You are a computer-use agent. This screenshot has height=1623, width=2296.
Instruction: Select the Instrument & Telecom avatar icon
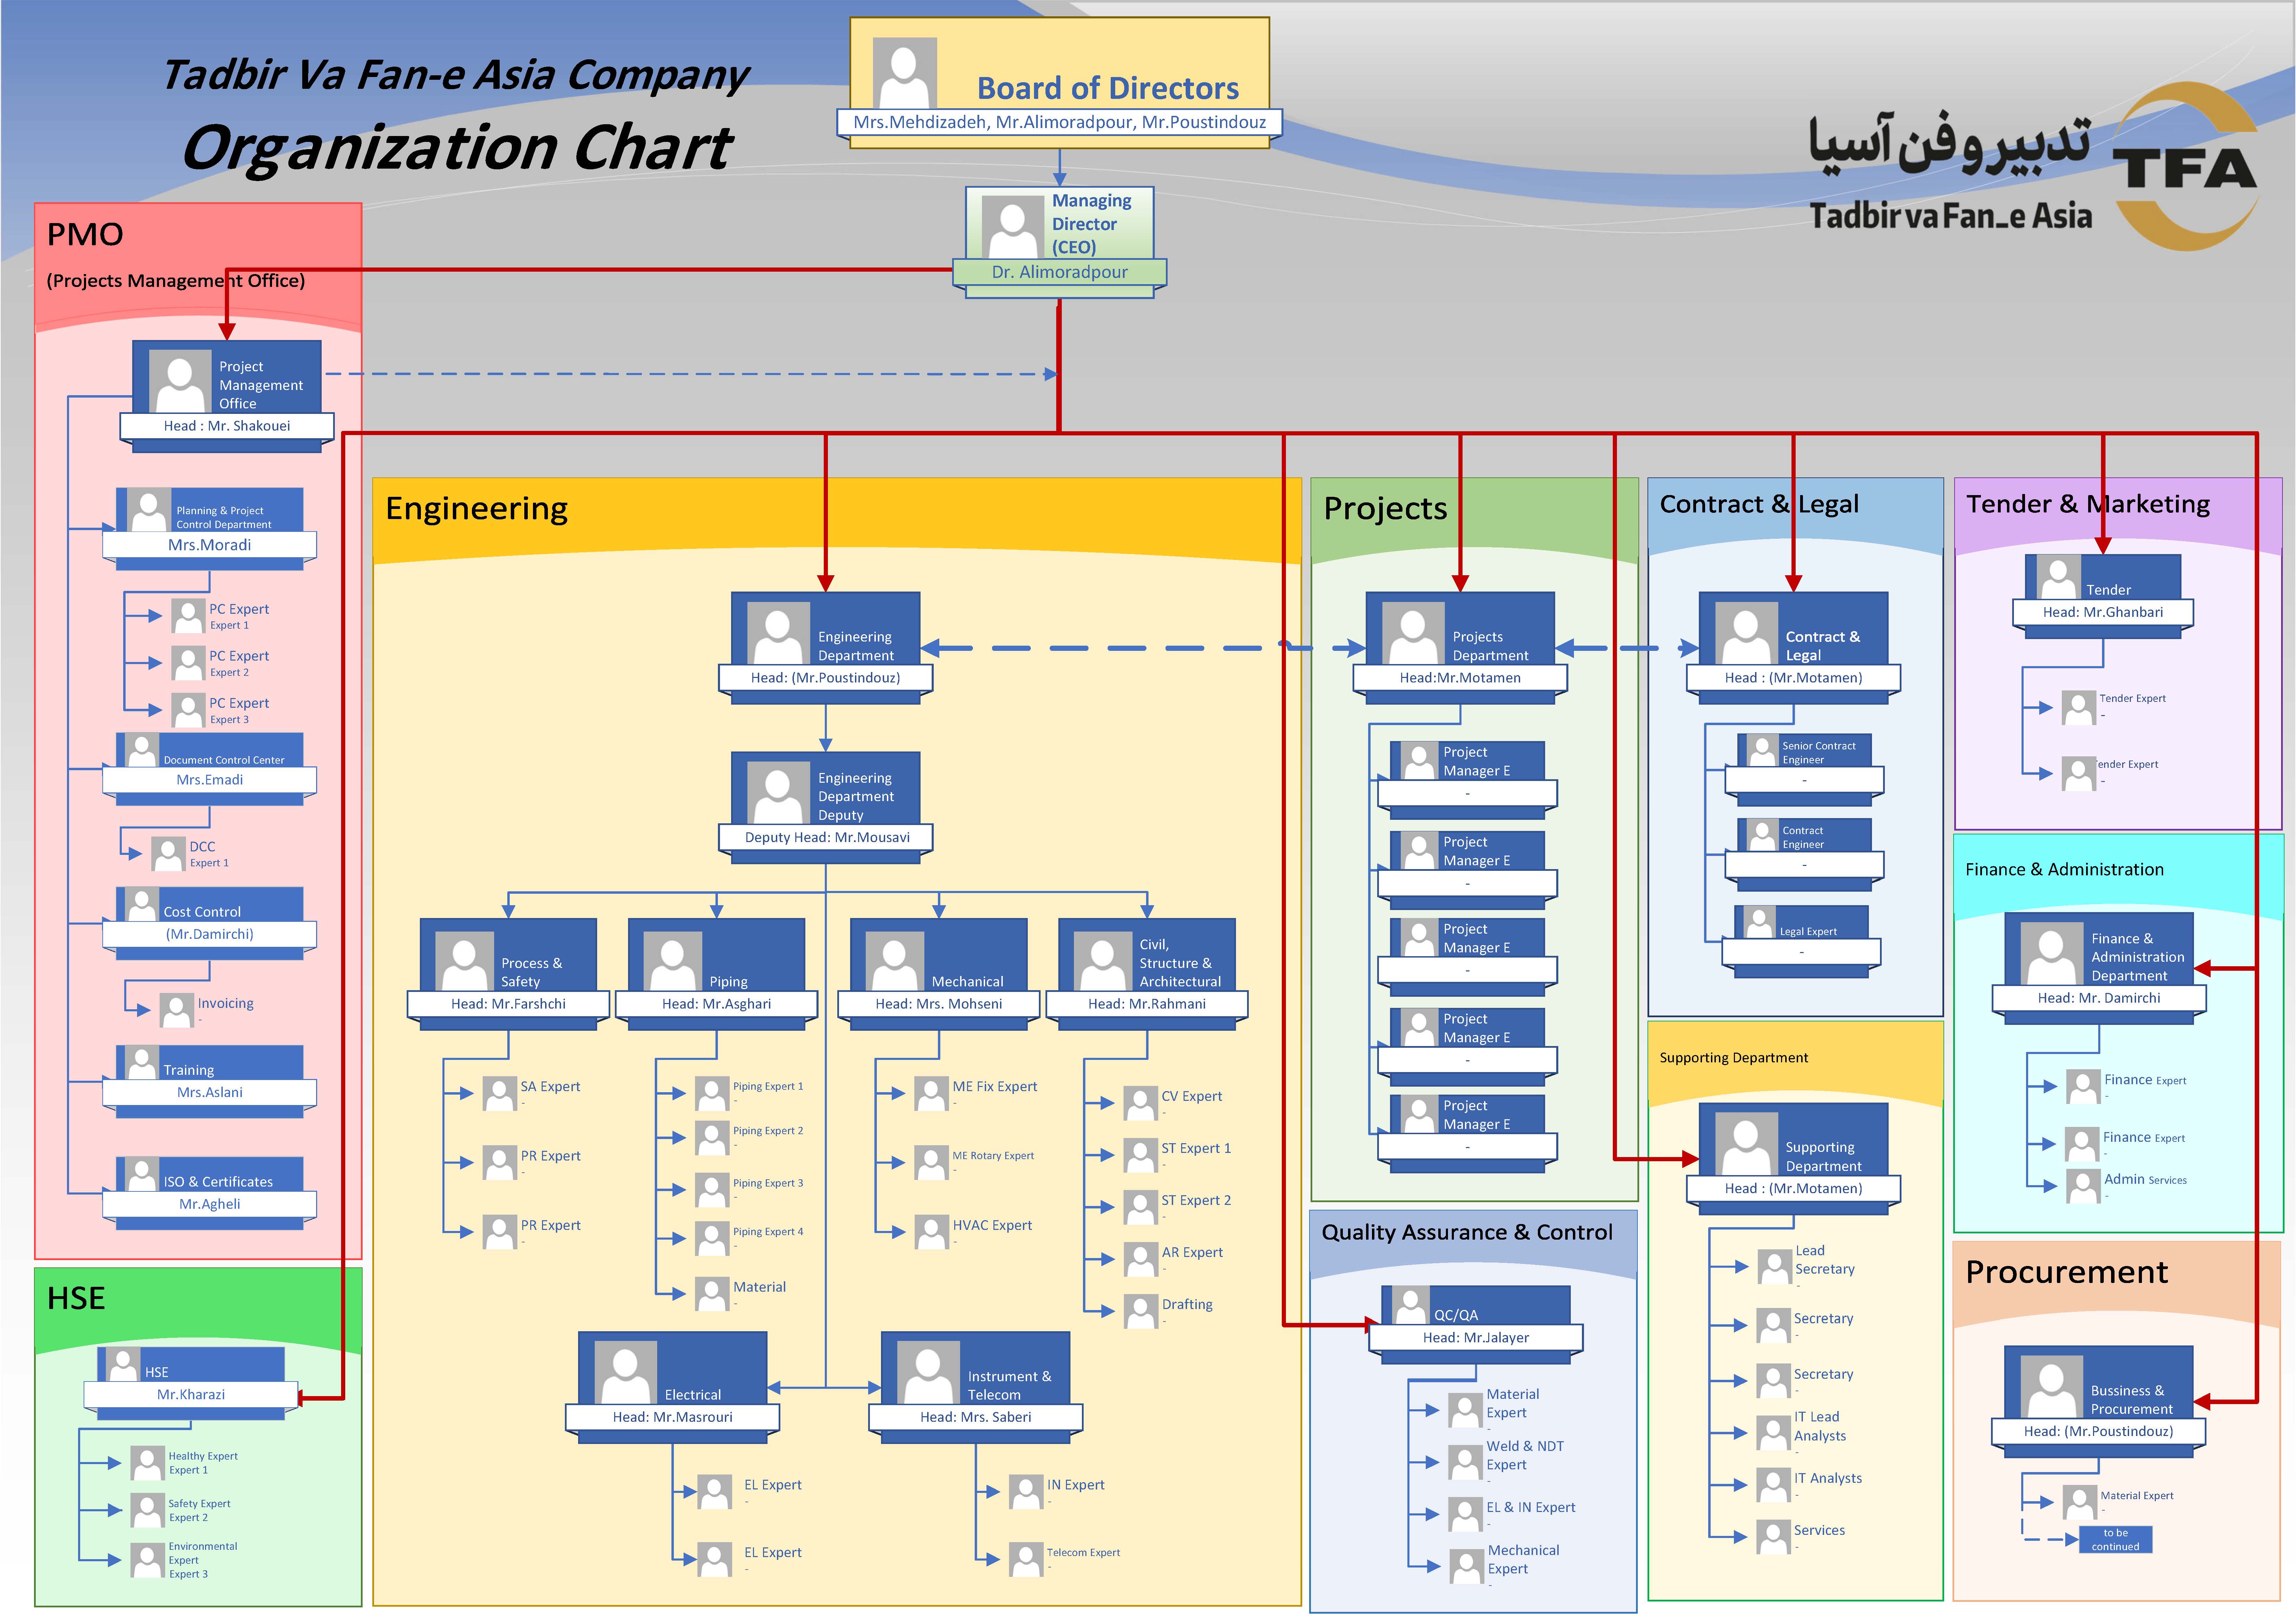click(x=928, y=1372)
